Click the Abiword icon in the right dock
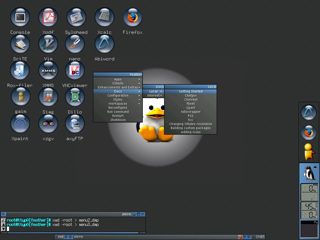 308,112
